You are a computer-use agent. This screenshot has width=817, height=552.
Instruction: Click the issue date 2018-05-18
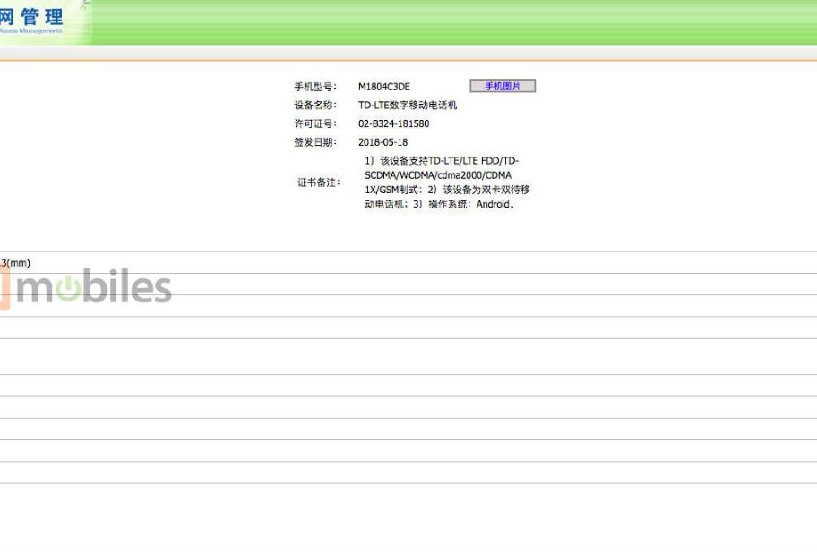click(383, 142)
